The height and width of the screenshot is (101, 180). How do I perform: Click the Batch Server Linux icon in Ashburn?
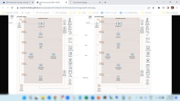coord(31,54)
